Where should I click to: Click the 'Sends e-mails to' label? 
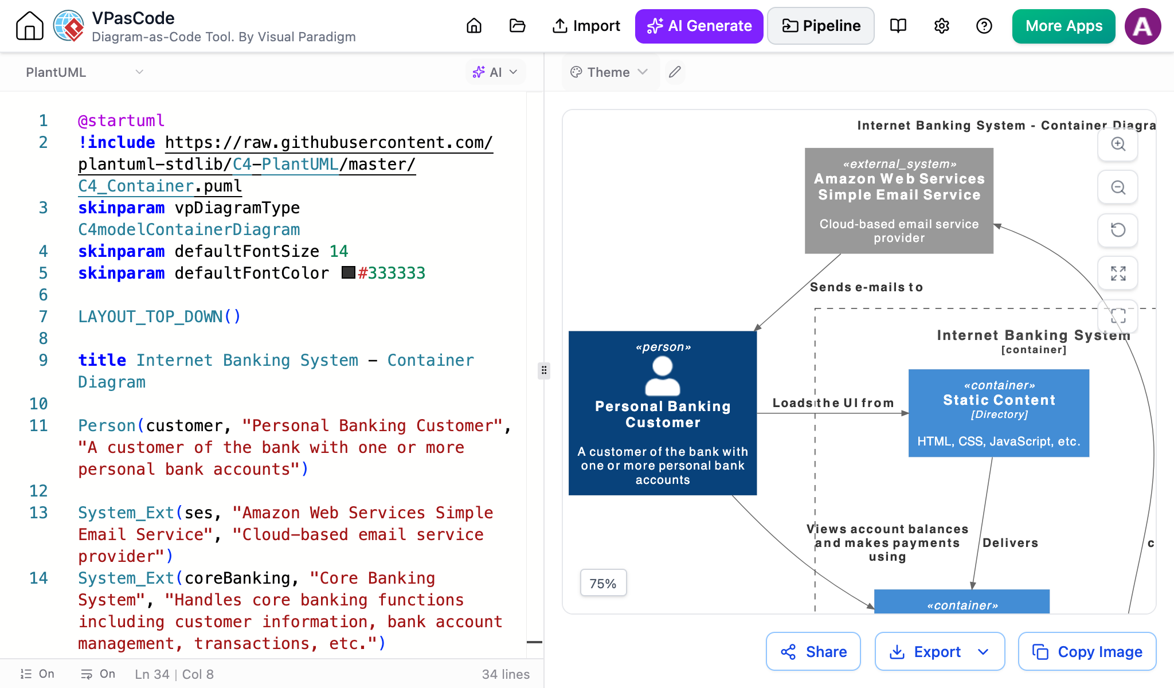point(866,287)
